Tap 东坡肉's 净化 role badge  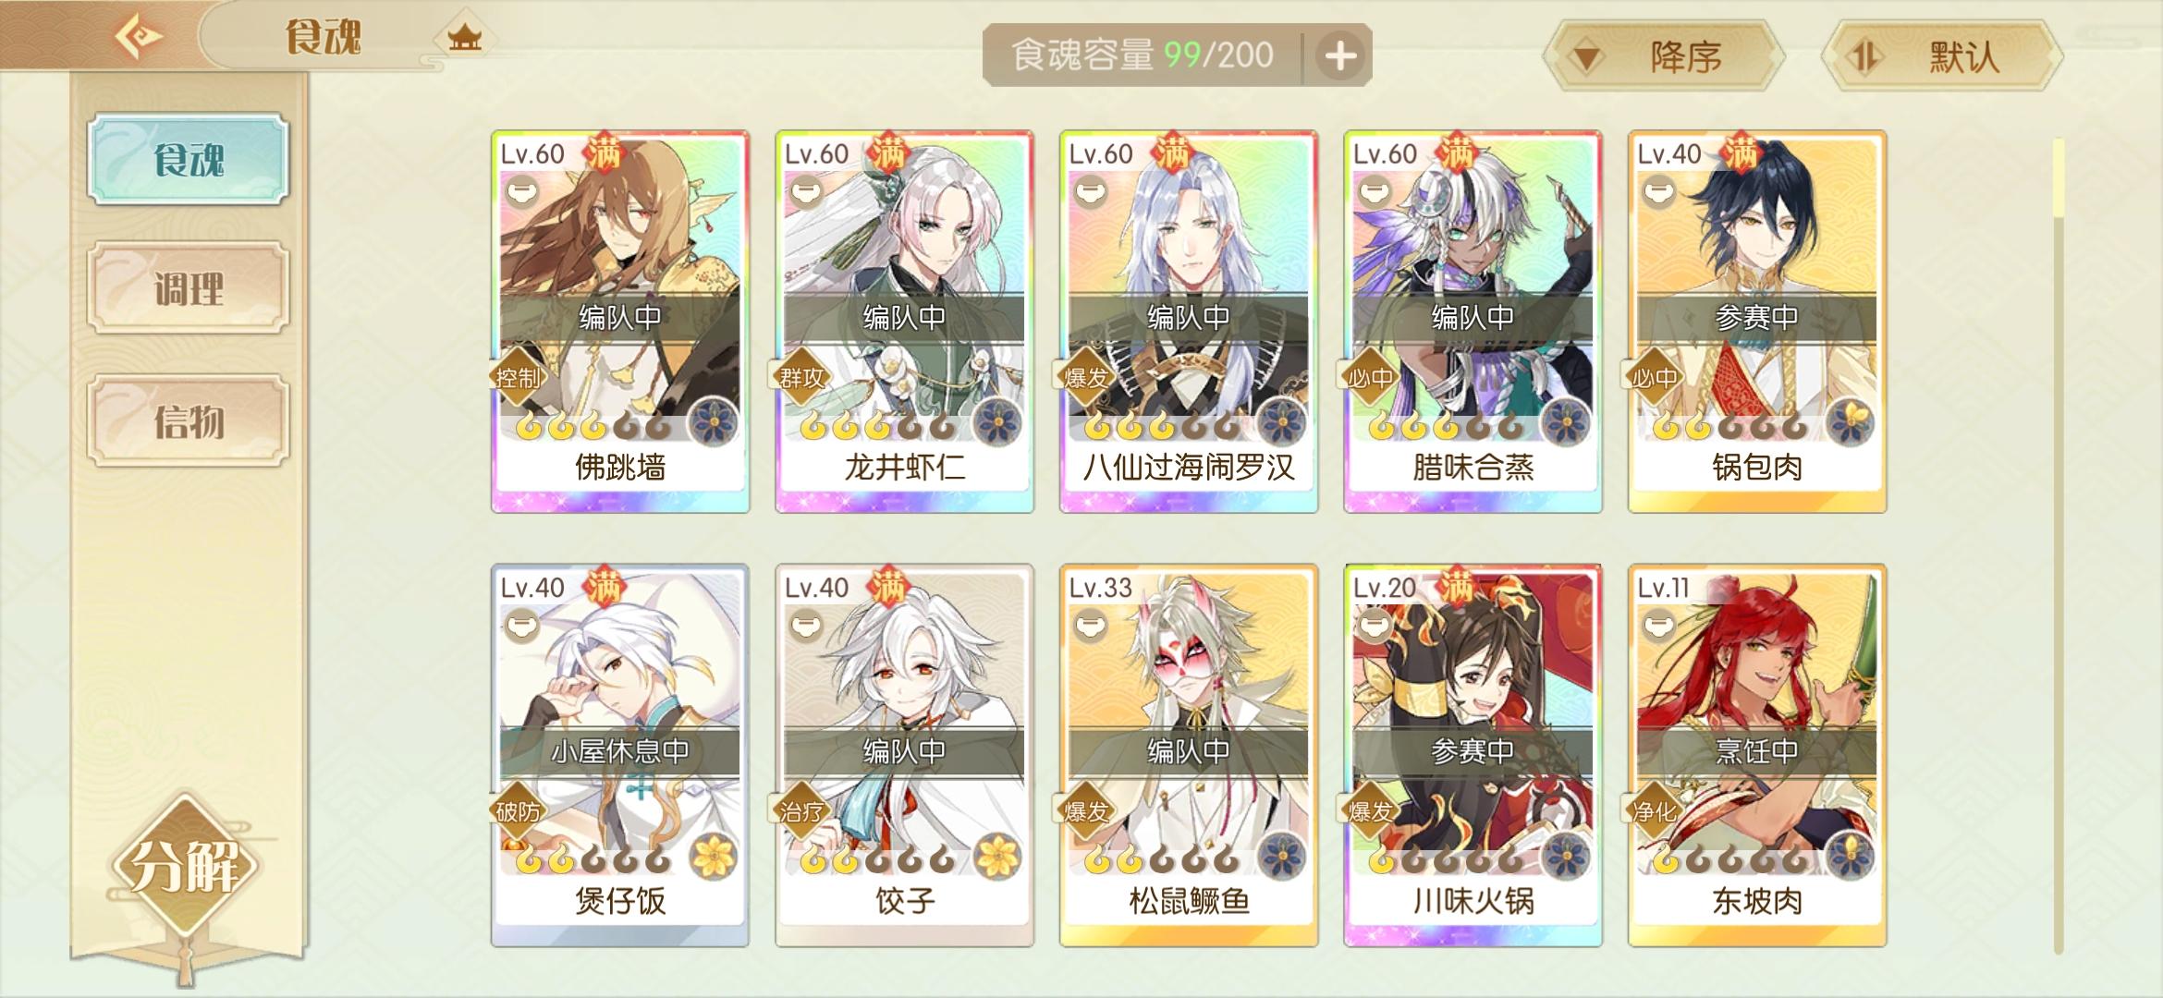coord(1655,812)
